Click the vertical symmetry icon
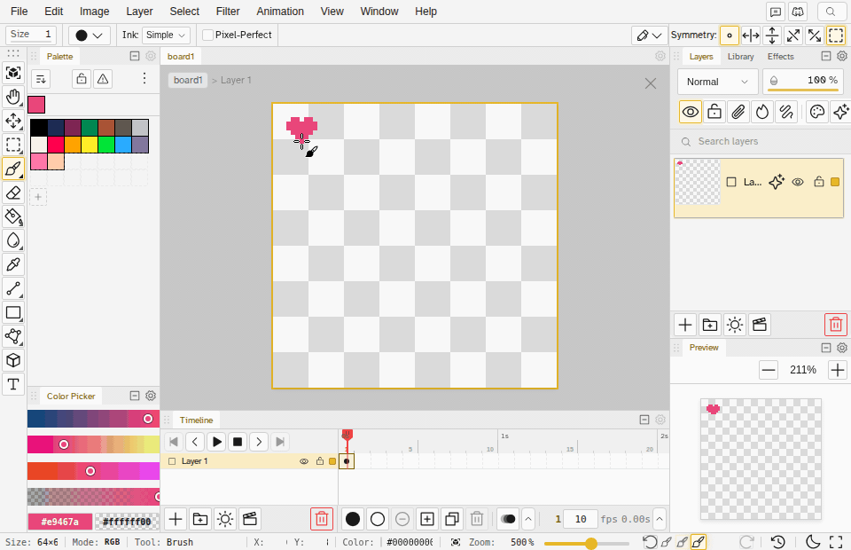Viewport: 851px width, 550px height. pyautogui.click(x=772, y=35)
